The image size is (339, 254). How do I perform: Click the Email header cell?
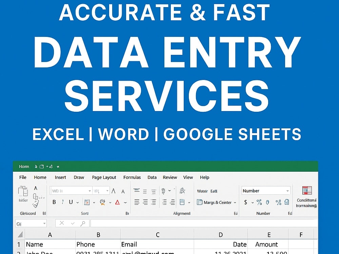point(157,244)
